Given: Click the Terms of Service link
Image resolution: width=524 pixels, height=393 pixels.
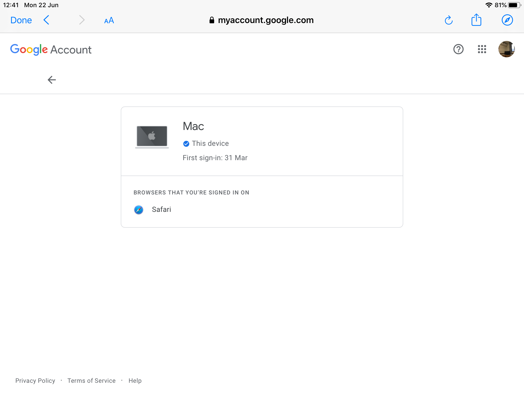Looking at the screenshot, I should [x=92, y=381].
